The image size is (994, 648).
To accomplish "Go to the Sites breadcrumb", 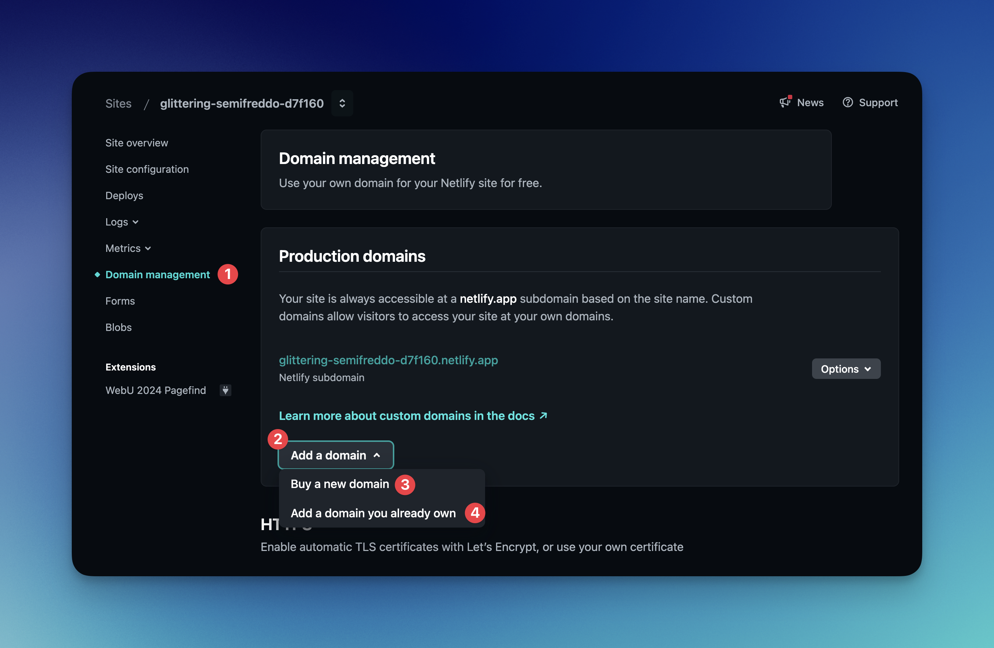I will coord(118,103).
